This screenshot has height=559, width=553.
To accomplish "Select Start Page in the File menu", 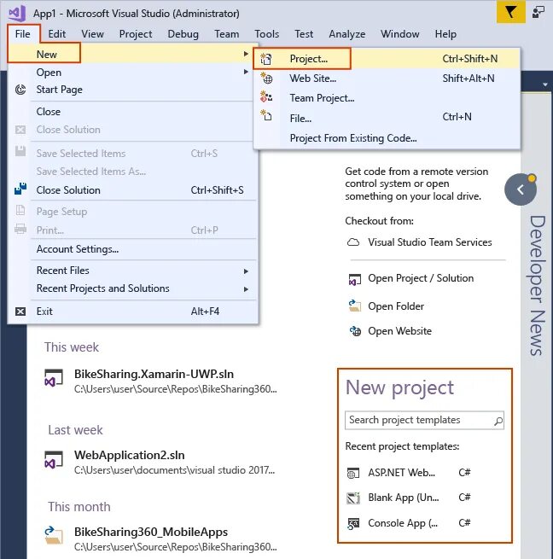I will coord(133,90).
